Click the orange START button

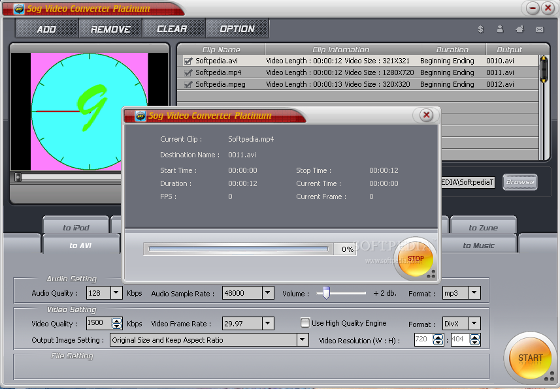tap(531, 358)
